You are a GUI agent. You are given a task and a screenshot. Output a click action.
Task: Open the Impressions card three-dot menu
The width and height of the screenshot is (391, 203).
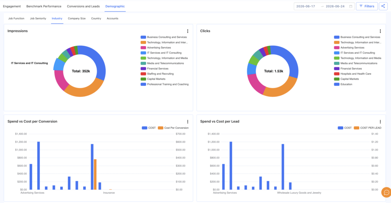pyautogui.click(x=187, y=31)
